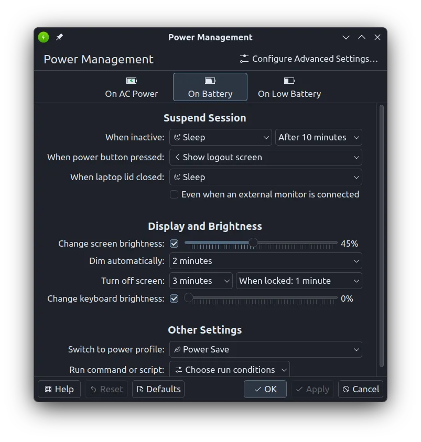Open the After 10 minutes dropdown
The height and width of the screenshot is (442, 421).
(x=319, y=137)
